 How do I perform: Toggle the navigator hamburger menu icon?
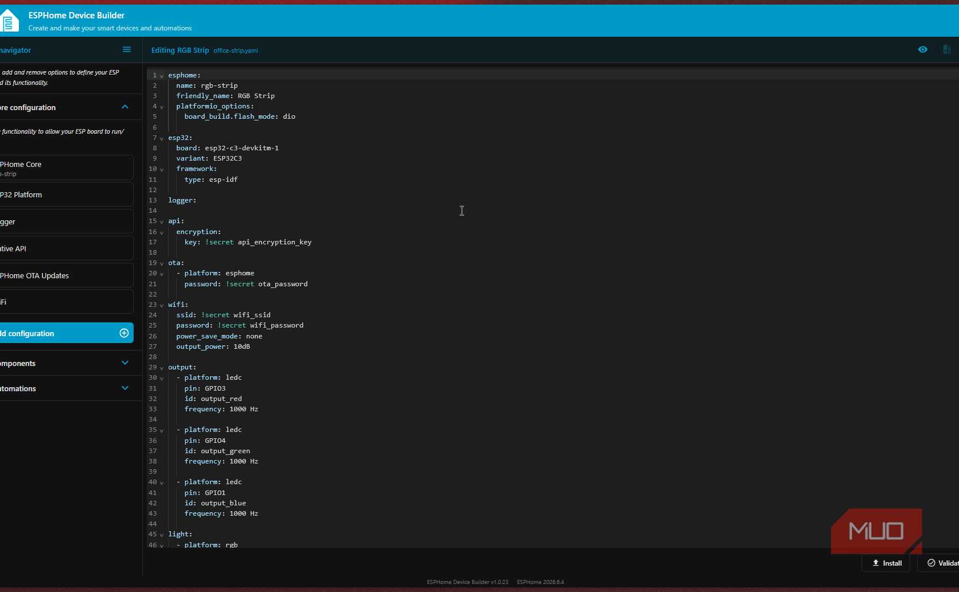click(127, 50)
